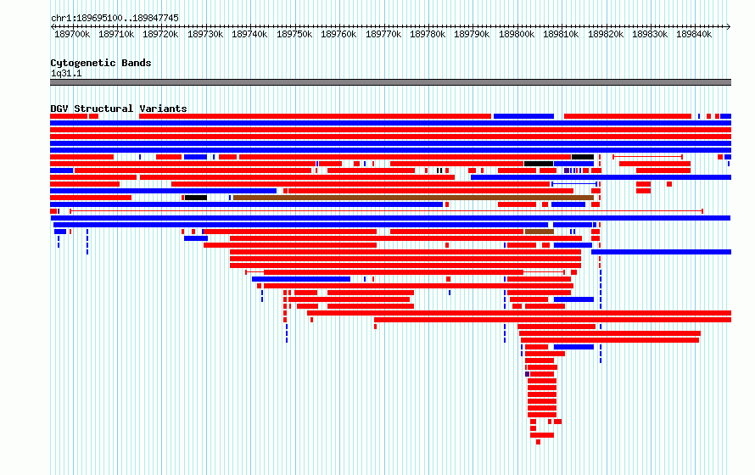Open the Cytogenetic Bands track title
The image size is (755, 475).
101,63
